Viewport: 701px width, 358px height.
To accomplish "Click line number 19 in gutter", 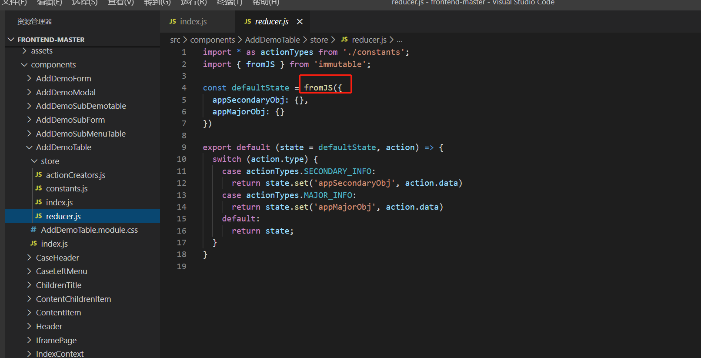I will [x=181, y=266].
